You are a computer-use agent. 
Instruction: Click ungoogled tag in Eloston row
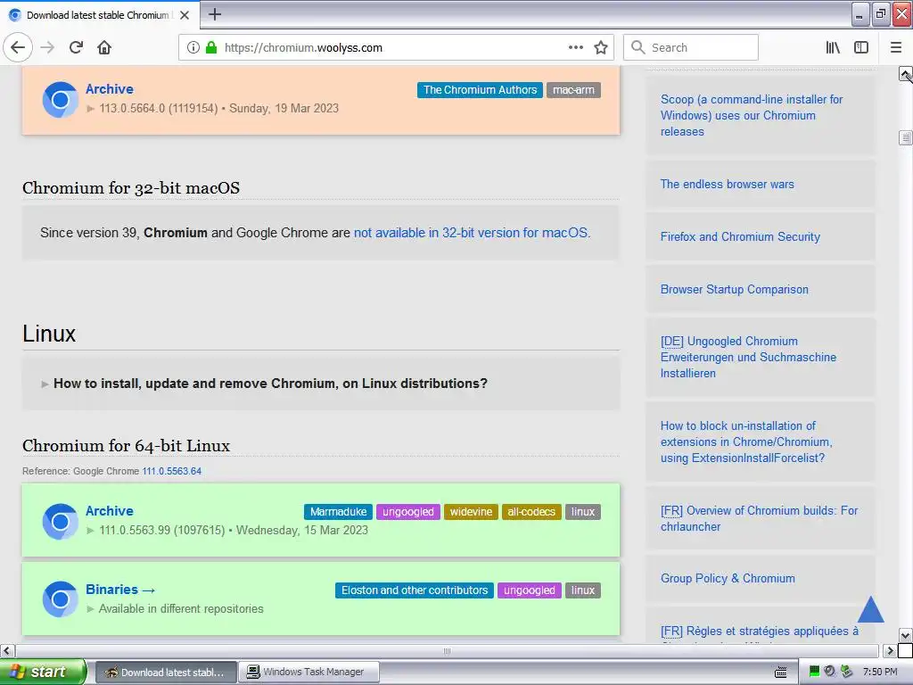pyautogui.click(x=530, y=590)
